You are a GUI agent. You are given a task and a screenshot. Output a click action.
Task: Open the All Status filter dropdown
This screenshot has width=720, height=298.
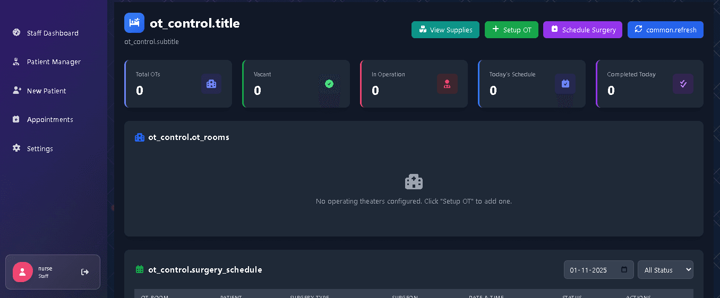[665, 270]
